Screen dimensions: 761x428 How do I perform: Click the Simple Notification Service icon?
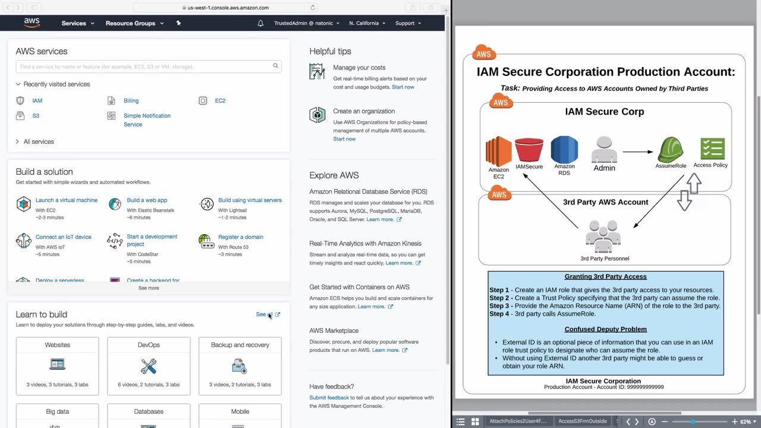(x=111, y=116)
